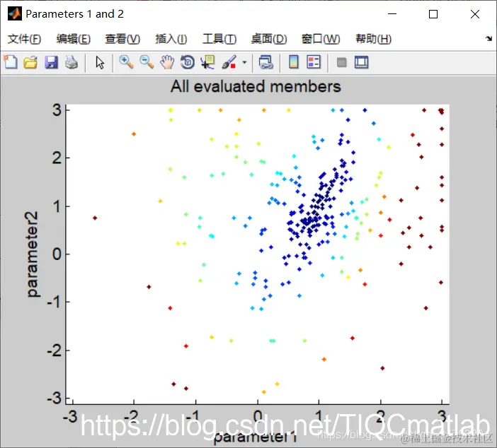Hide plot tools with toolbar icon

[x=341, y=62]
